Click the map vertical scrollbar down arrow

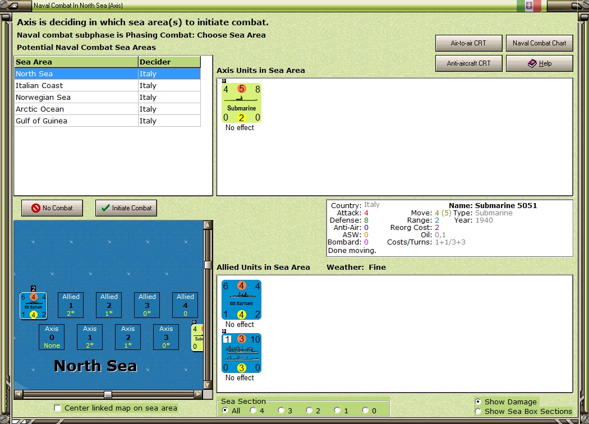click(208, 385)
